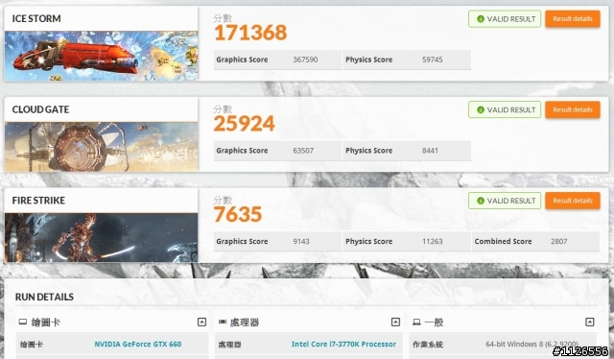Select the Fire Strike score 7635

pyautogui.click(x=238, y=214)
